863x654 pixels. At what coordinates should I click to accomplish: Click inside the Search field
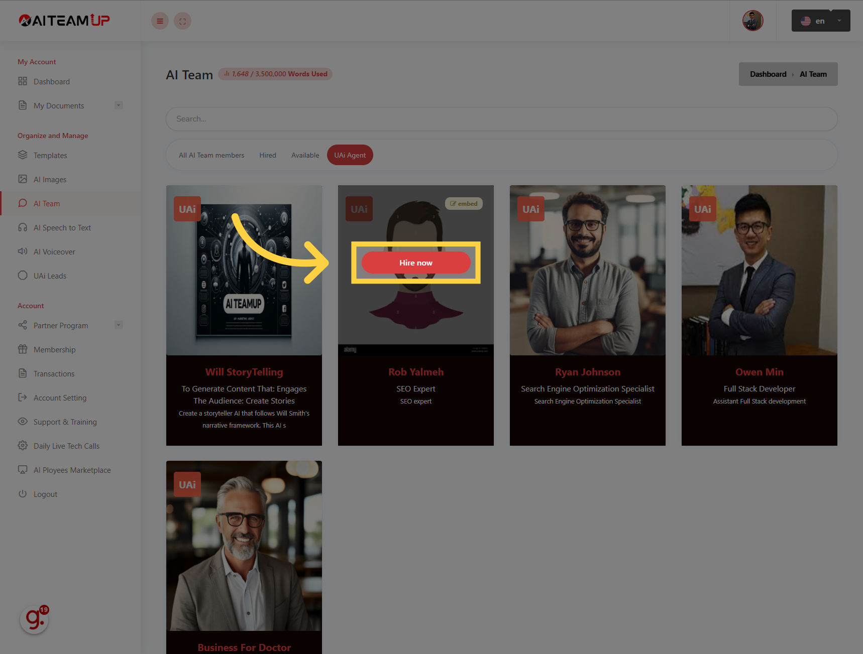[501, 119]
